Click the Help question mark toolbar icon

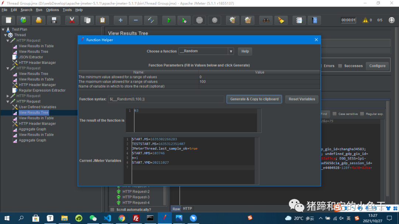pos(315,20)
